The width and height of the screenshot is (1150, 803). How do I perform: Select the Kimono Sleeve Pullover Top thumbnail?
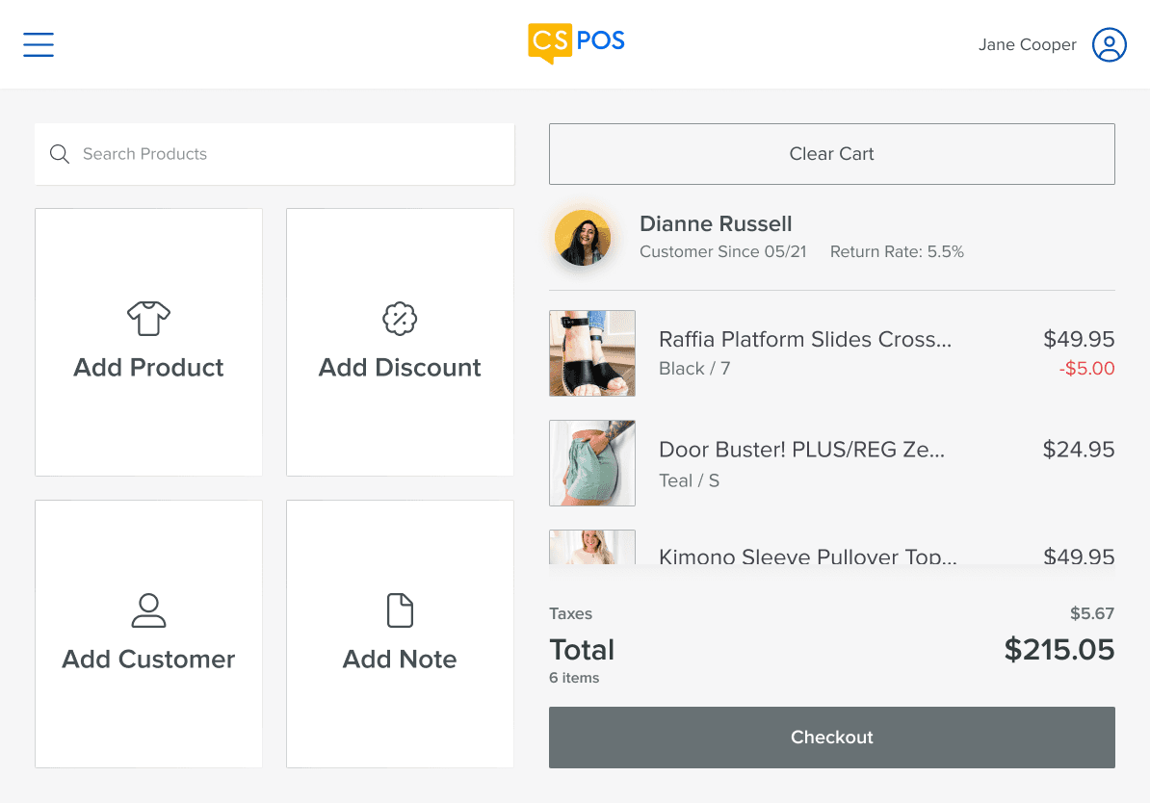[592, 547]
